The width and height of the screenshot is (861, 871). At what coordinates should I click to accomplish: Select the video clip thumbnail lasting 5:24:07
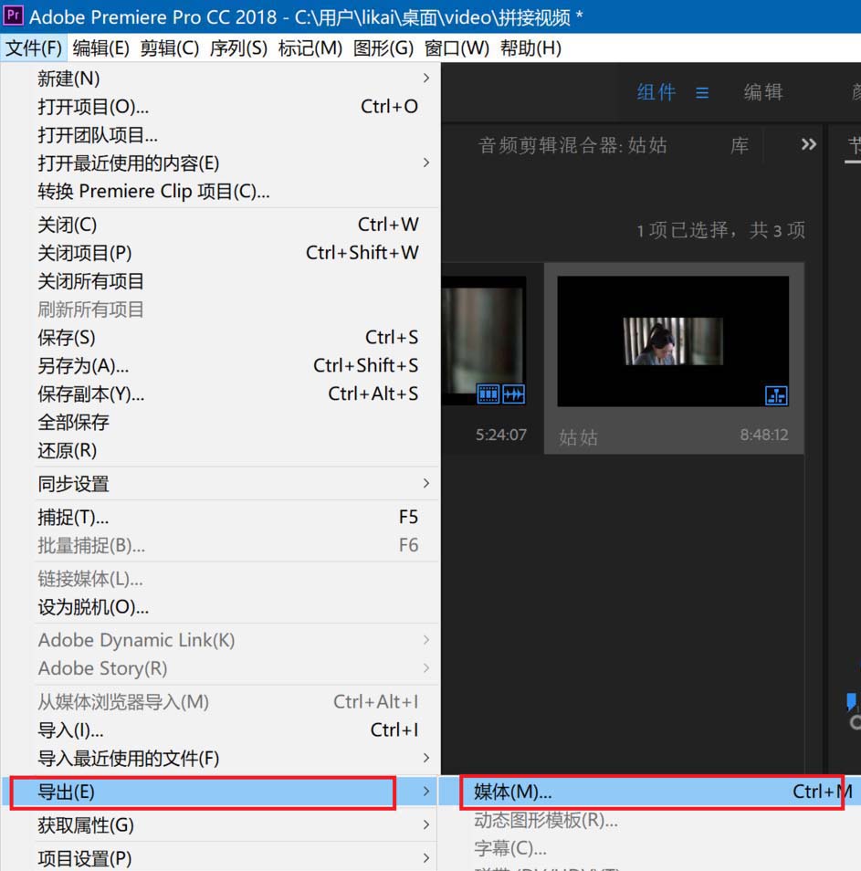pyautogui.click(x=484, y=341)
